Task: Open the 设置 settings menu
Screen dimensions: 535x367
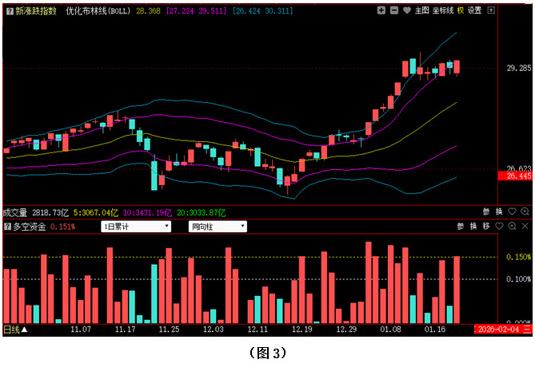Action: click(475, 10)
